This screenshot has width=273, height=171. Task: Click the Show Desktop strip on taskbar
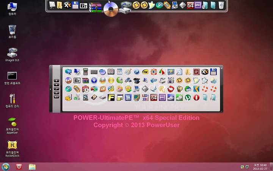coord(271,167)
